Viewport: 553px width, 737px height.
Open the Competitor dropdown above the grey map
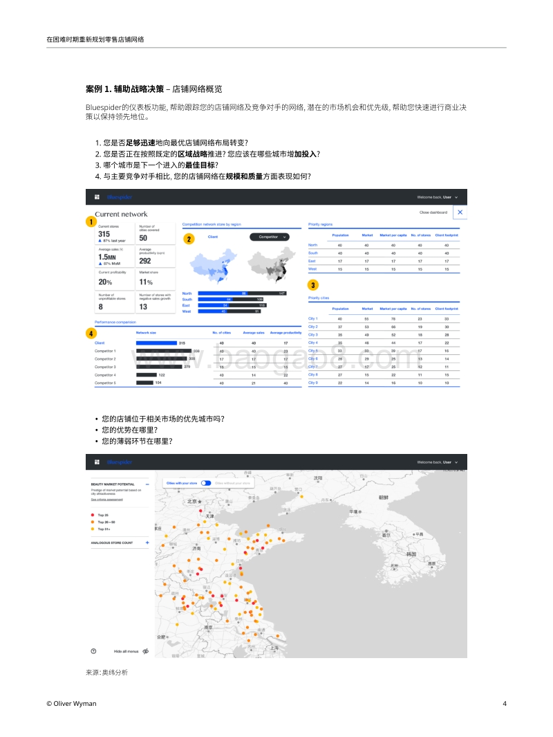point(270,237)
